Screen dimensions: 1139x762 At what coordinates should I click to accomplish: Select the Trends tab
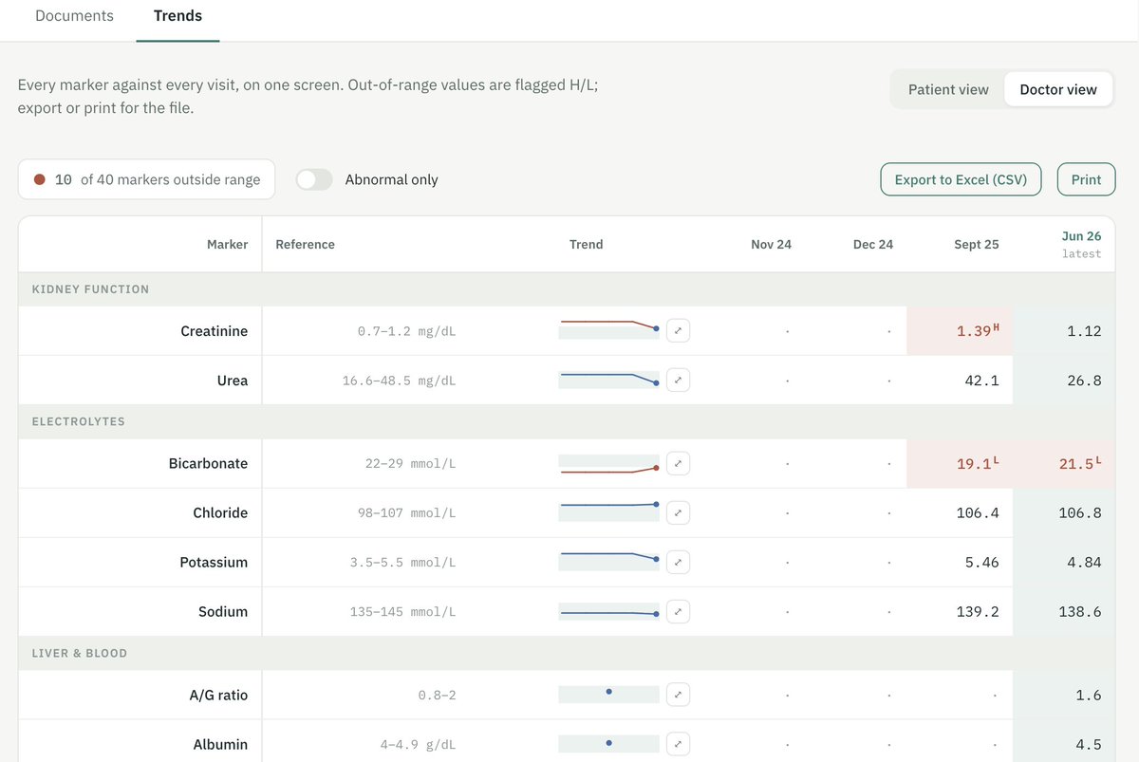tap(177, 16)
